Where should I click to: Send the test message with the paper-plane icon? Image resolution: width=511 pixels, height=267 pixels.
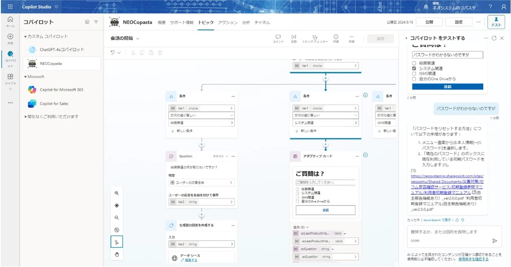(x=494, y=241)
